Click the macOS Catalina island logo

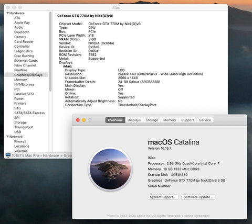click(110, 169)
